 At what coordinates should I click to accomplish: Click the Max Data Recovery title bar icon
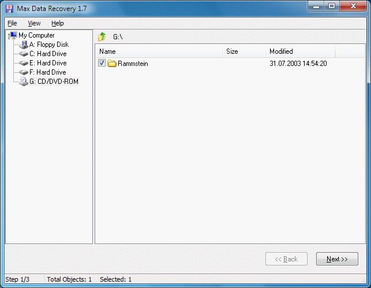click(10, 9)
